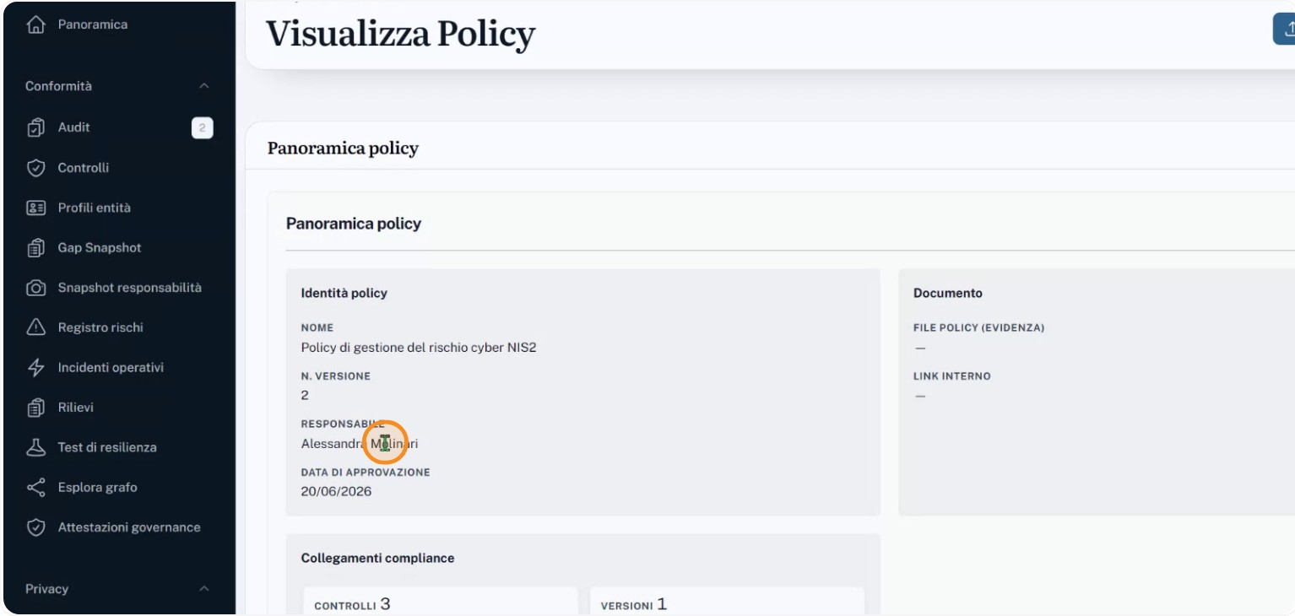Click the Audit clipboard icon
Viewport: 1295px width, 616px height.
[x=35, y=127]
